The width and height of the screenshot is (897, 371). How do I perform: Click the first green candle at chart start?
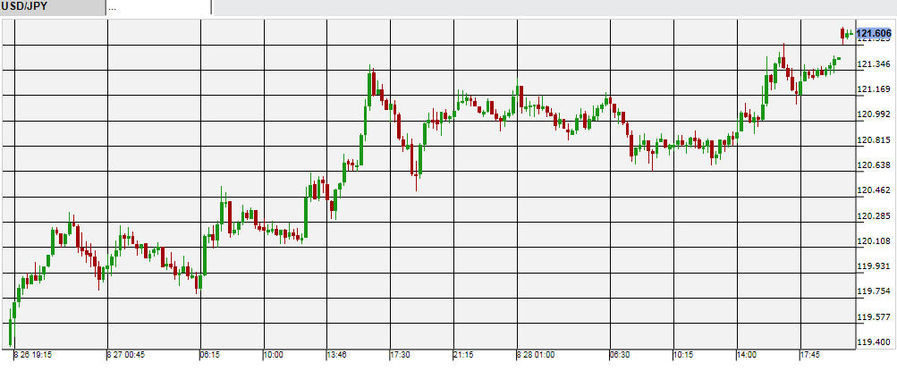coord(11,331)
